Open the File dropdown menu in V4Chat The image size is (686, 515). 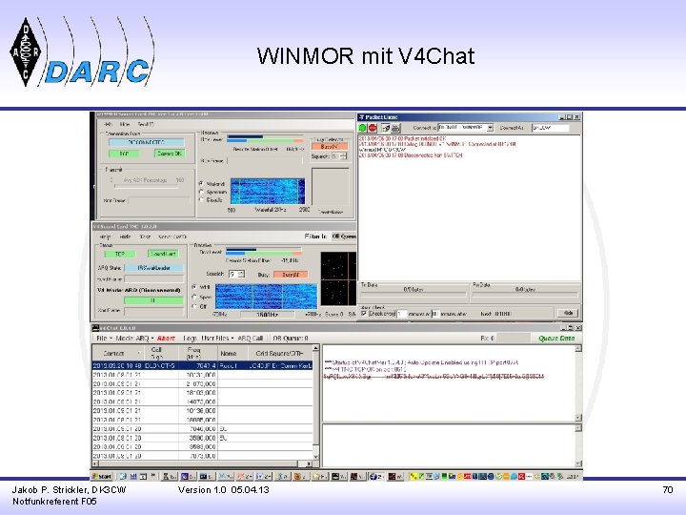click(104, 338)
